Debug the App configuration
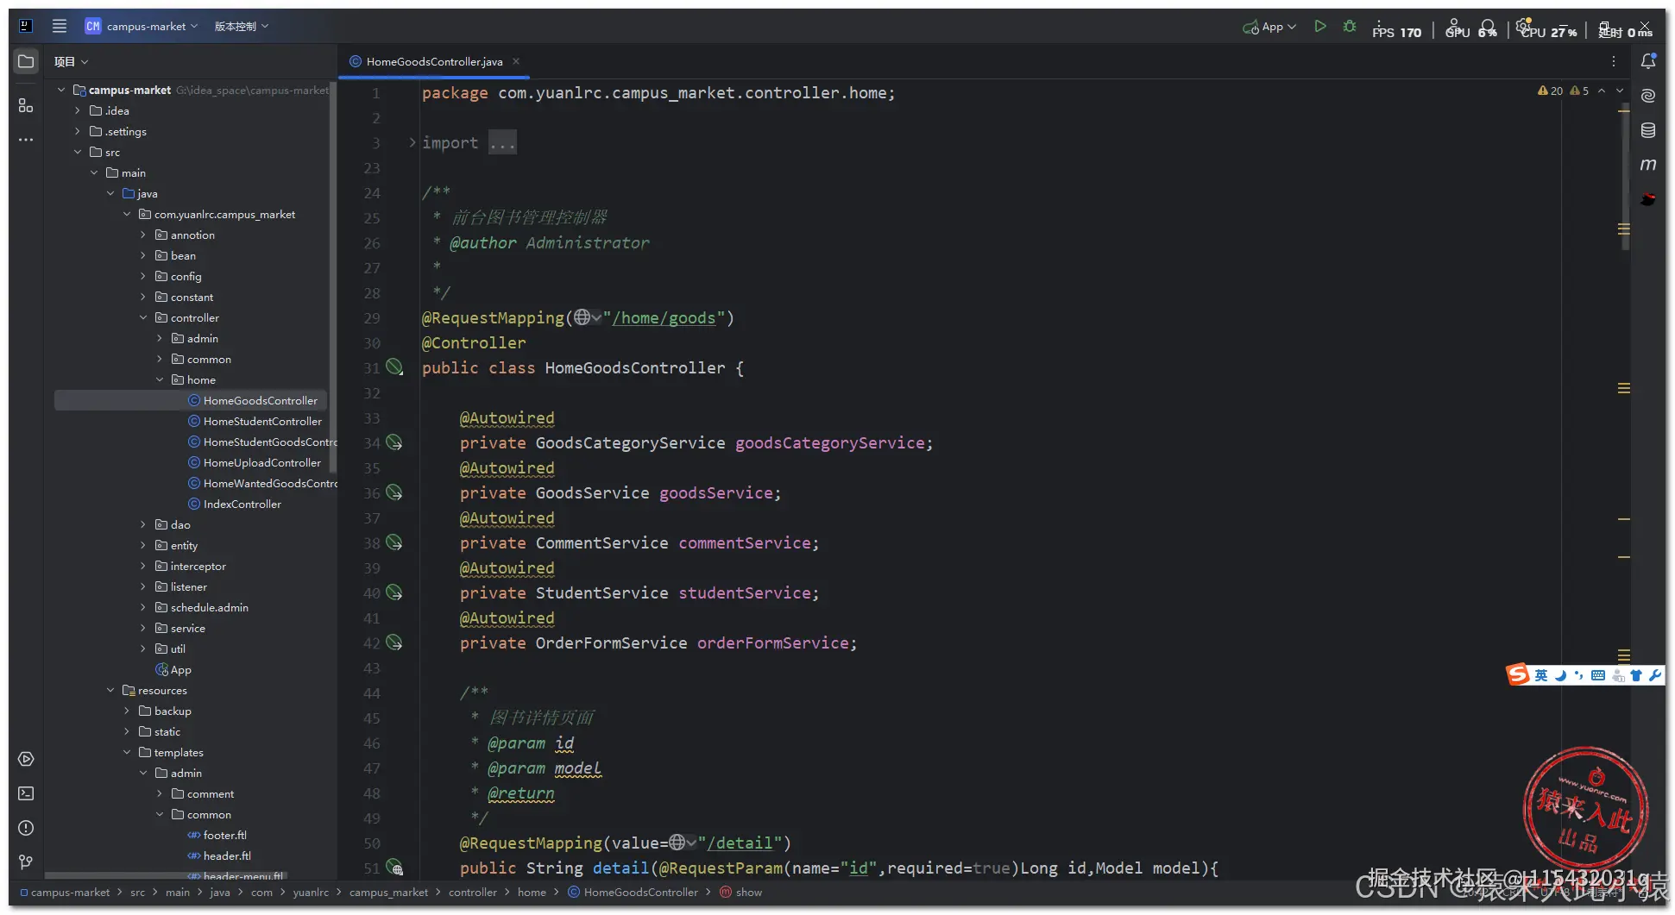 (x=1350, y=27)
